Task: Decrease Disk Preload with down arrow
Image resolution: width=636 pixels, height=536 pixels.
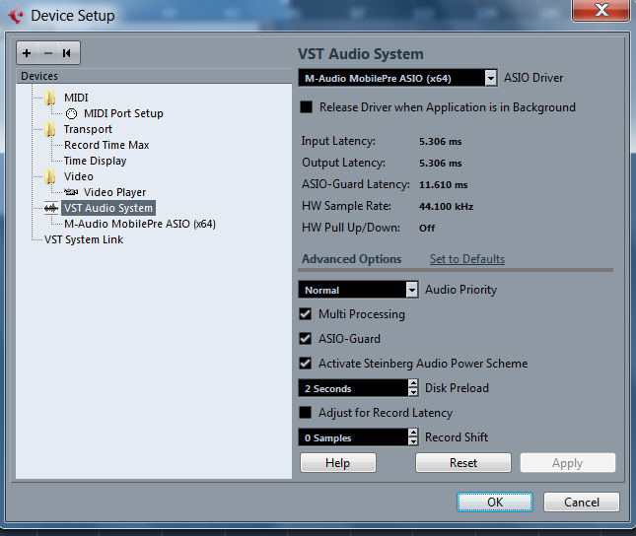Action: tap(413, 392)
